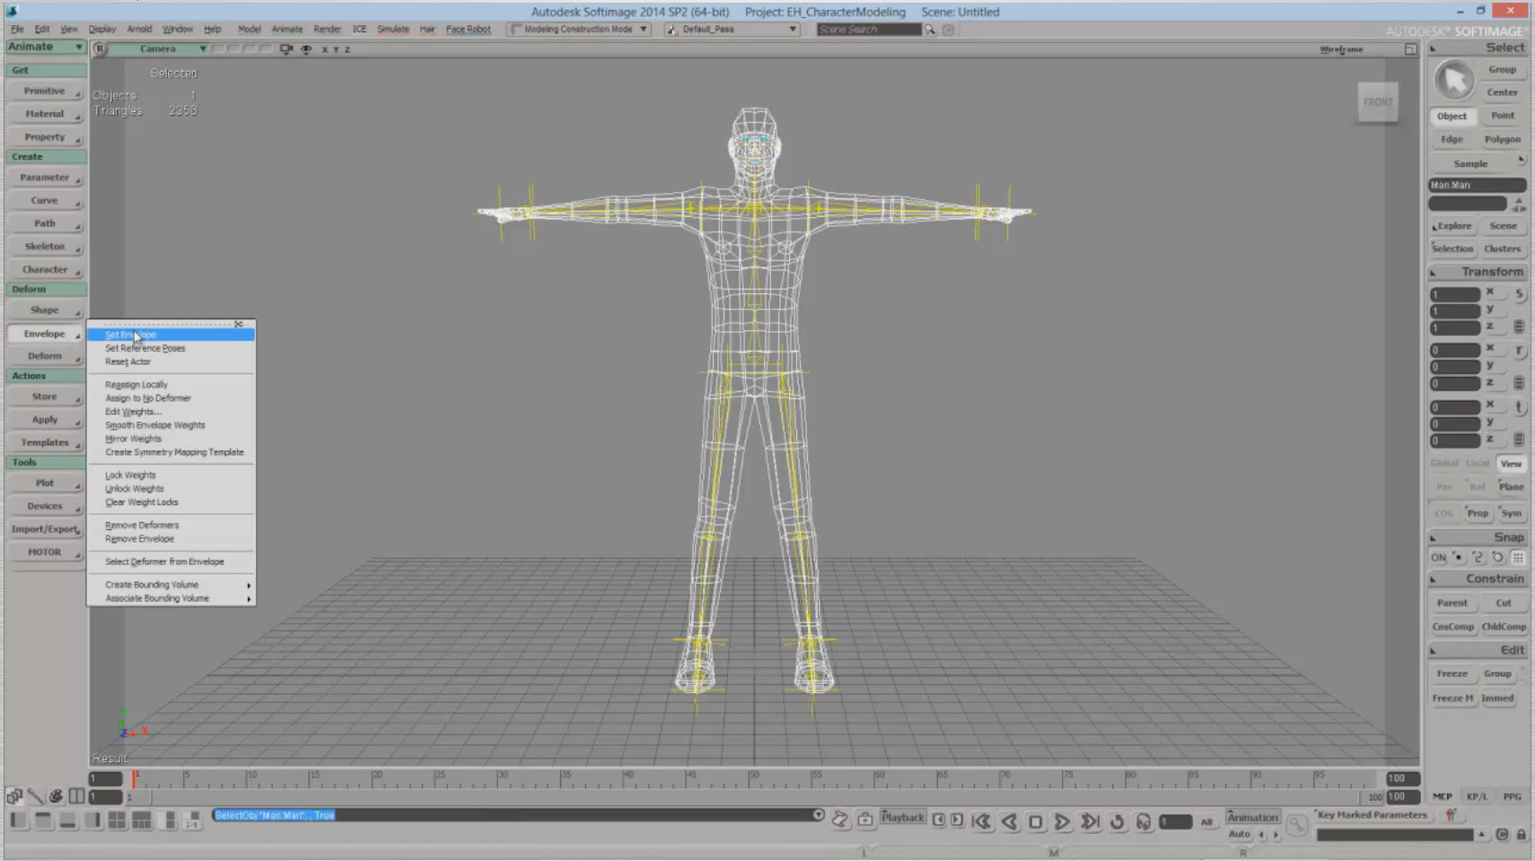
Task: Click the go to last frame icon
Action: pyautogui.click(x=1090, y=822)
